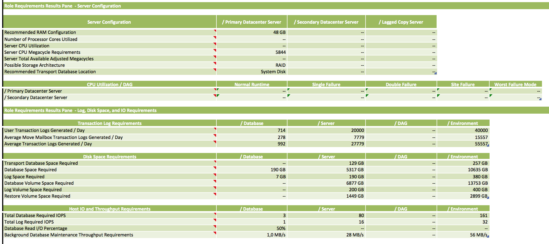
Task: Click comment marker on Total Log Required IOPS
Action: pyautogui.click(x=215, y=220)
